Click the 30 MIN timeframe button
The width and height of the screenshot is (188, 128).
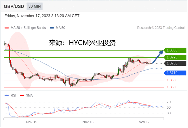click(x=35, y=6)
